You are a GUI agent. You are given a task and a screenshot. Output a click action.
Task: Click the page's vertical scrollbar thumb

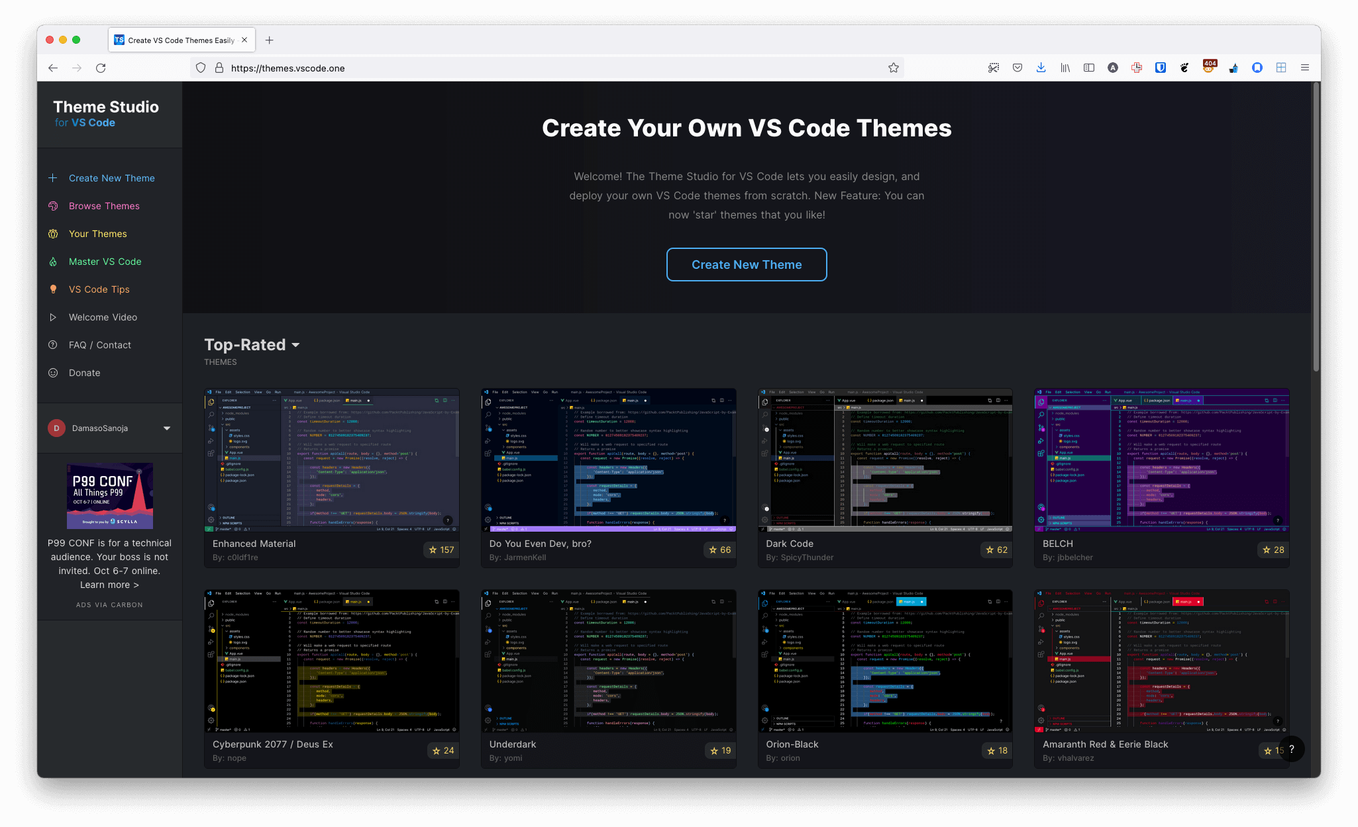1316,225
